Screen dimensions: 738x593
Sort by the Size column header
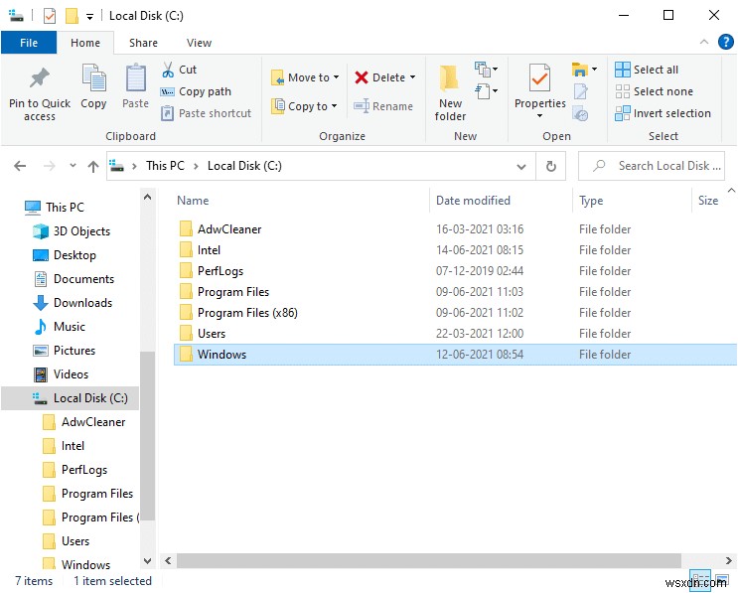pos(708,201)
